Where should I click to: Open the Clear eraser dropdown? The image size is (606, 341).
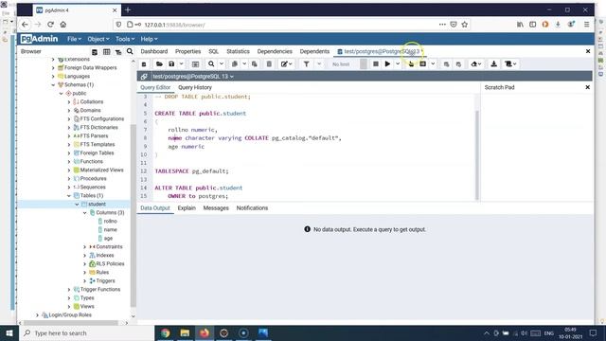[476, 64]
